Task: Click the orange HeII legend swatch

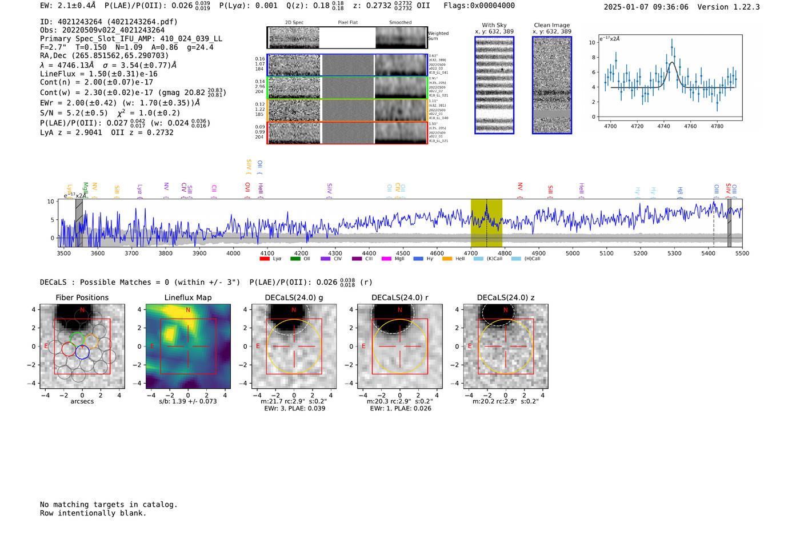Action: pos(447,259)
